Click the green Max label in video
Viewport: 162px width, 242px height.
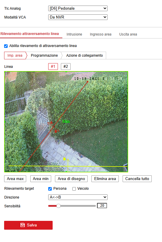coord(66,122)
